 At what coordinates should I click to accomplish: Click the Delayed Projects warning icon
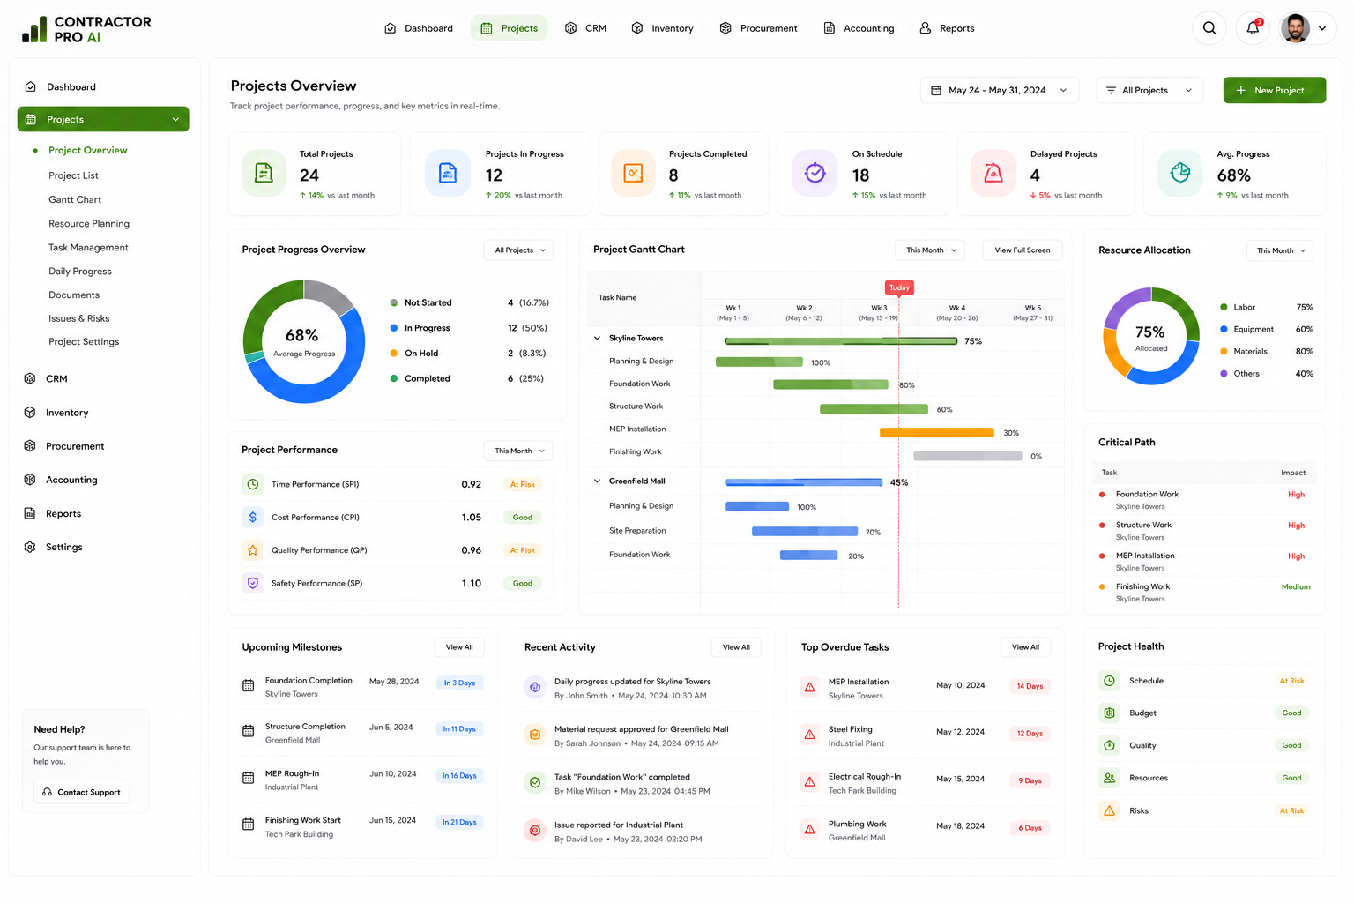[x=993, y=173]
